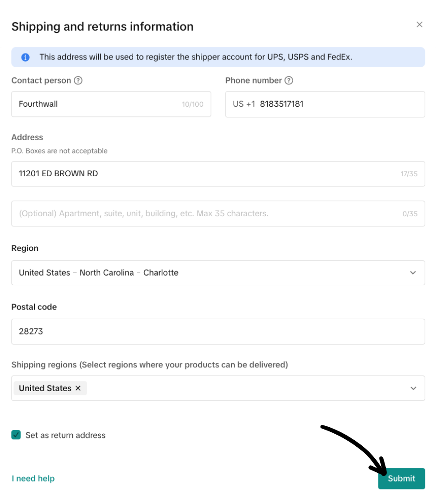Open the Contact person help tooltip
This screenshot has height=501, width=436.
[x=78, y=80]
